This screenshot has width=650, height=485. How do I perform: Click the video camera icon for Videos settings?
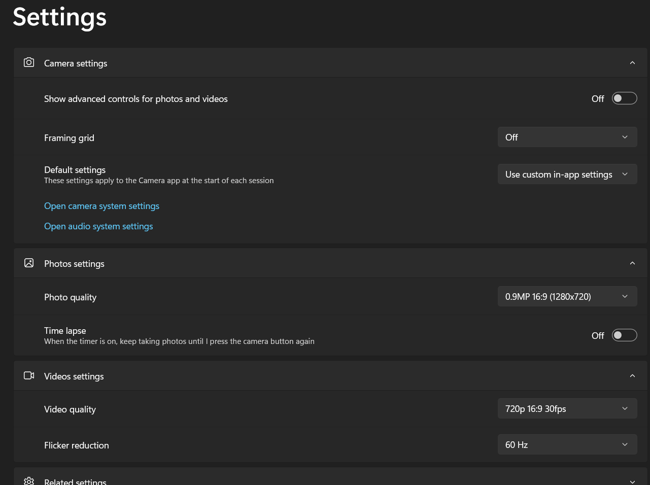click(29, 375)
